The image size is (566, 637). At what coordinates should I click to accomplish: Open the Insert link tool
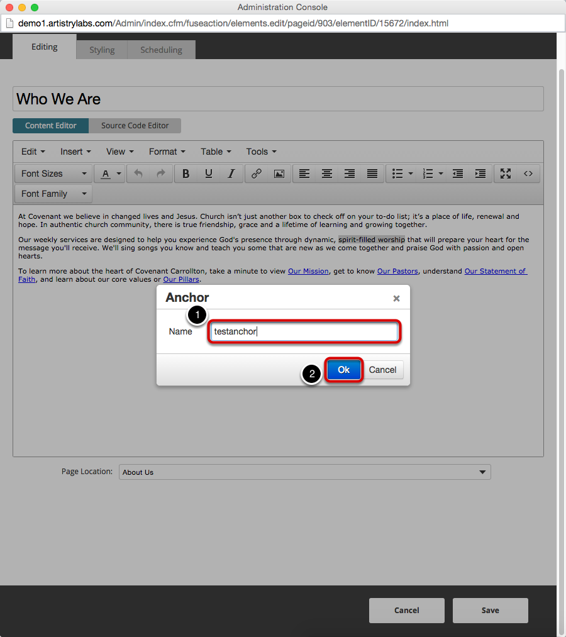coord(257,174)
